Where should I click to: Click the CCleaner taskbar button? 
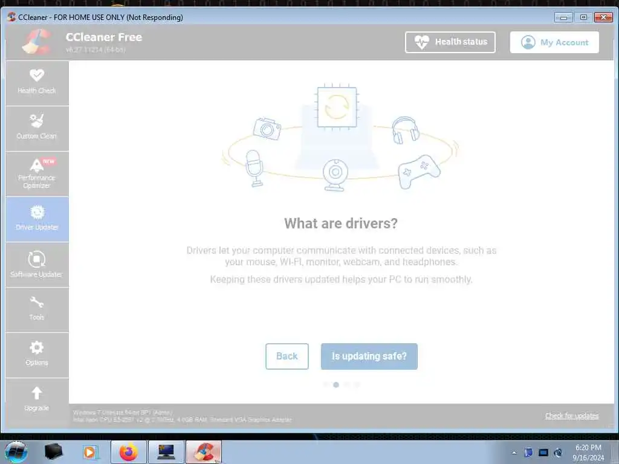[204, 452]
